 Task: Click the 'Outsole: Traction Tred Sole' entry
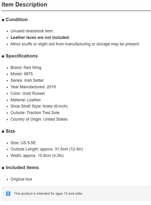pos(35,113)
